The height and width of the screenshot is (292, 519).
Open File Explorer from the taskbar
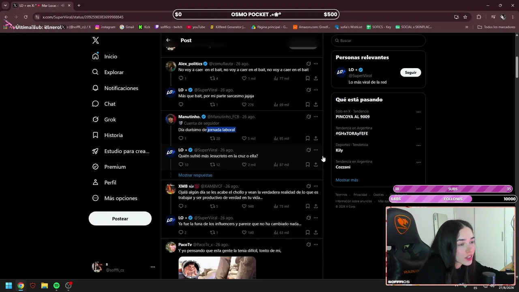(x=45, y=286)
